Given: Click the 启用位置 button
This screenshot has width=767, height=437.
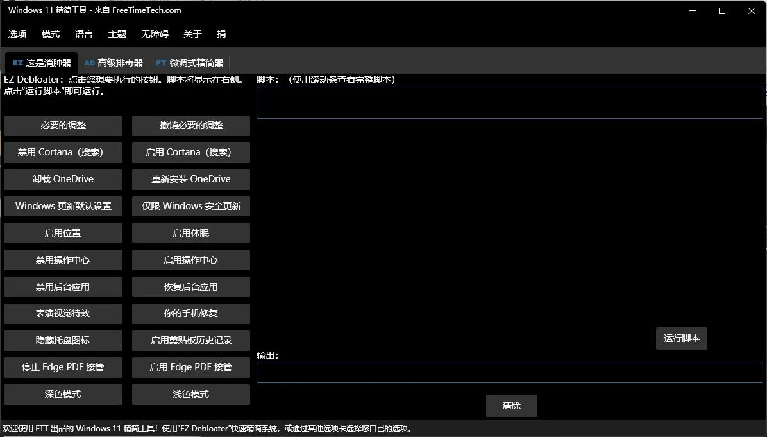Looking at the screenshot, I should (x=63, y=233).
